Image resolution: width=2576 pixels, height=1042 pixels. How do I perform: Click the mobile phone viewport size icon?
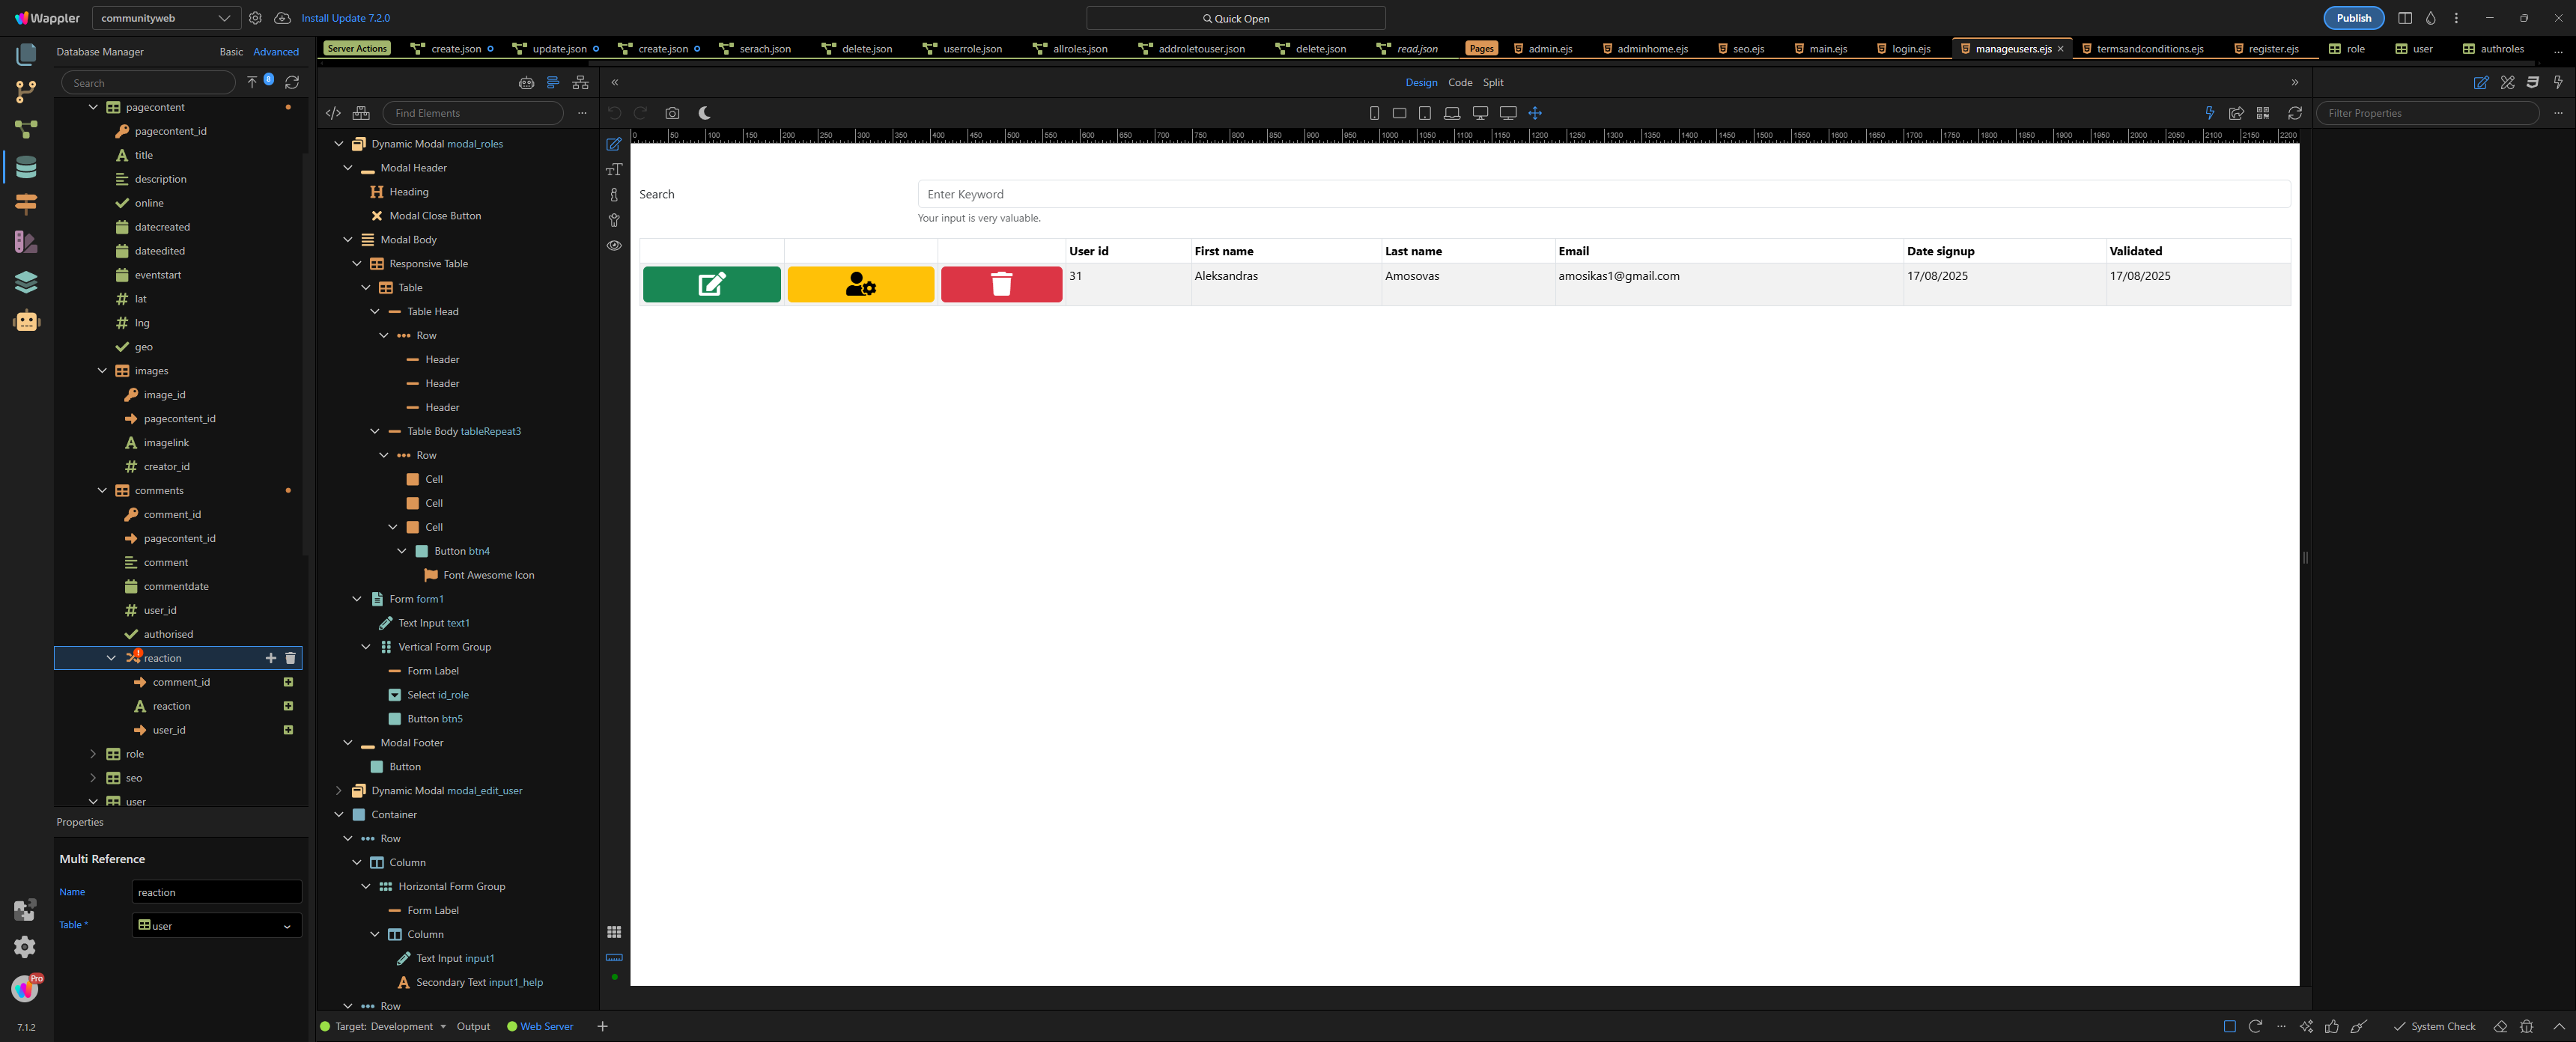pos(1374,113)
